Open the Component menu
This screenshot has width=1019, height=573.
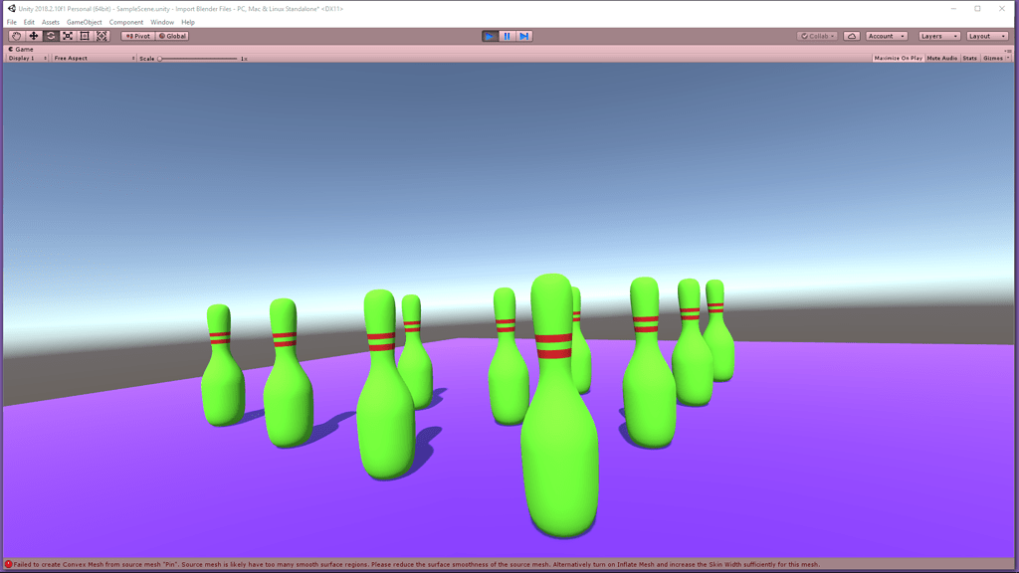click(125, 22)
